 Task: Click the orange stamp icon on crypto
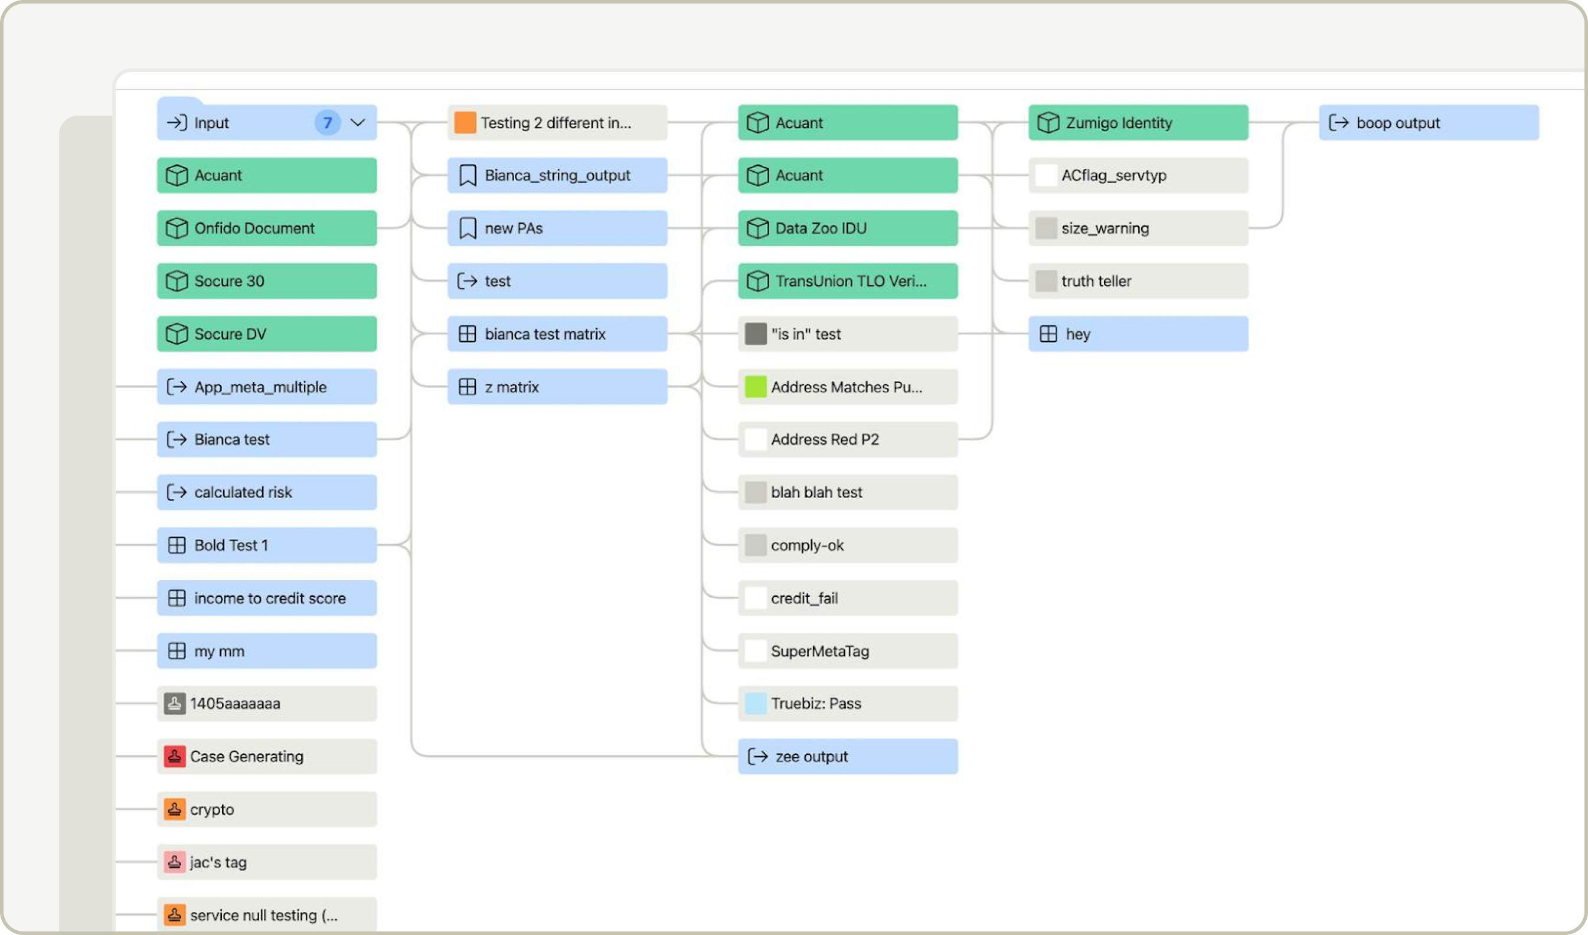tap(175, 809)
